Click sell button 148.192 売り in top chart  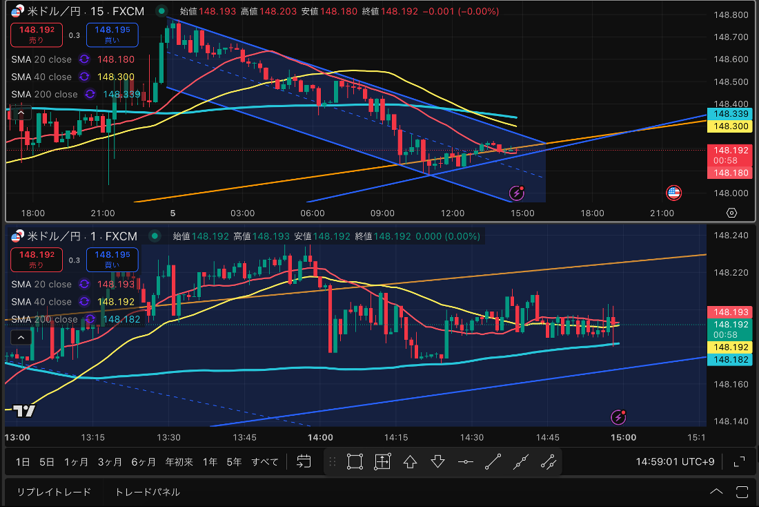click(x=37, y=35)
